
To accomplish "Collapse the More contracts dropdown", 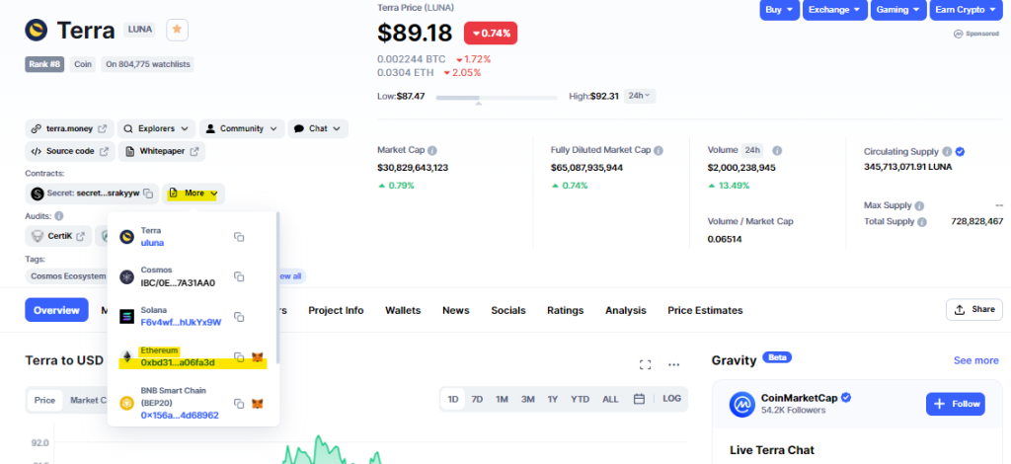I will 194,193.
